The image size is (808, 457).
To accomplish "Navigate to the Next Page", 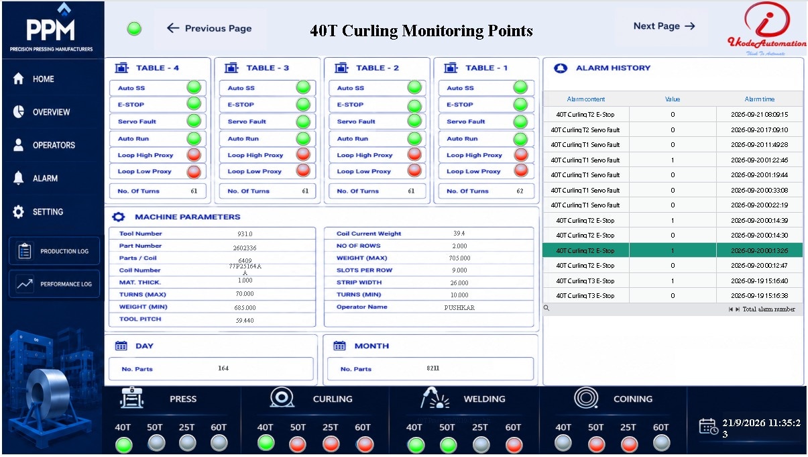I will (x=665, y=26).
